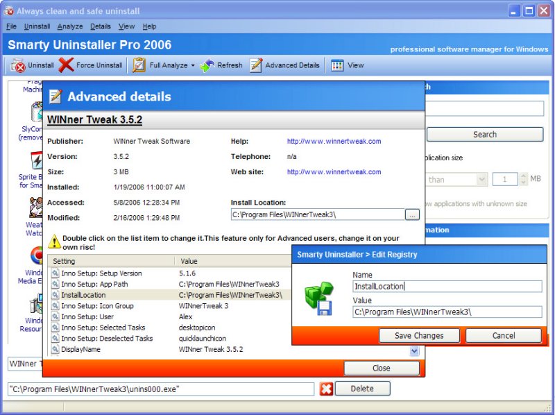Click the Value column header
The height and width of the screenshot is (415, 555).
(x=233, y=262)
